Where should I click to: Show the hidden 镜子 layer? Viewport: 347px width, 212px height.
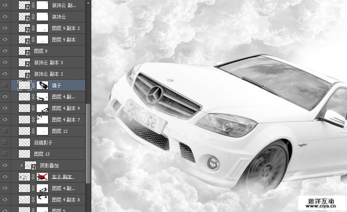pos(5,85)
